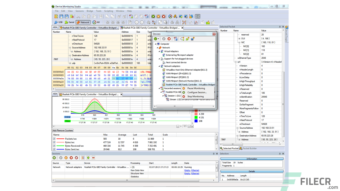The width and height of the screenshot is (340, 191).
Task: Select the Pause icon in the Sessions panel toolbar
Action: coord(66,158)
